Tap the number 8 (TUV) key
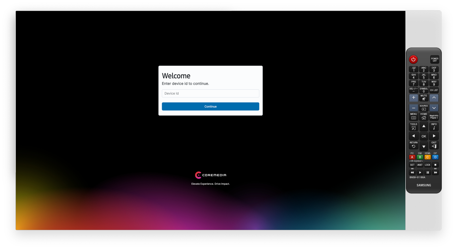The height and width of the screenshot is (251, 457). click(x=424, y=83)
